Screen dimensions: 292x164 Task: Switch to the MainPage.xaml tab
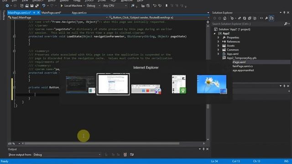coord(51,13)
